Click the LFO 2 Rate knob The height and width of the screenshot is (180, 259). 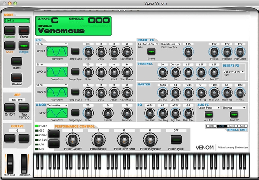click(88, 72)
